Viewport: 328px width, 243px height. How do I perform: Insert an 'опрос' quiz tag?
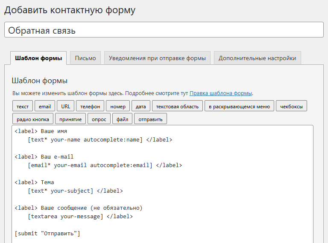coord(99,119)
